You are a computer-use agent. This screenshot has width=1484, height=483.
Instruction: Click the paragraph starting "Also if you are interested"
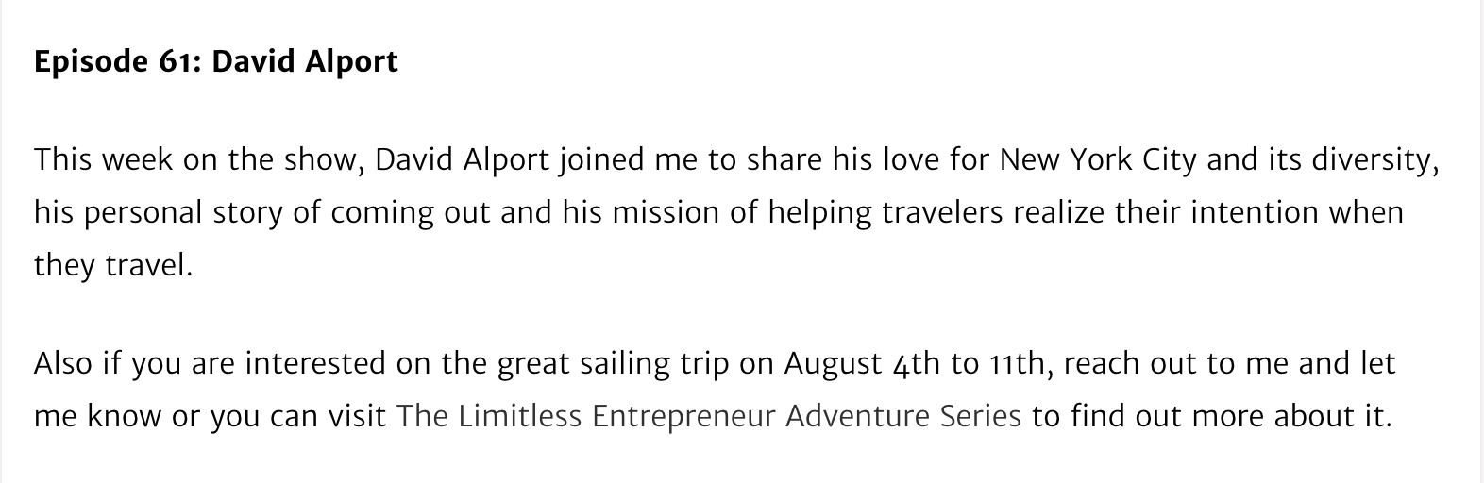point(715,390)
